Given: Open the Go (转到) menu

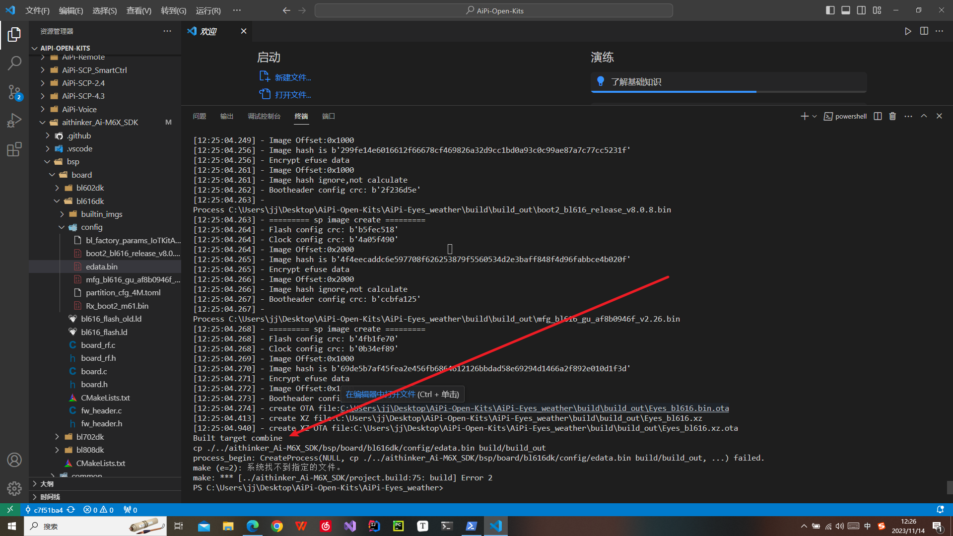Looking at the screenshot, I should (x=174, y=10).
